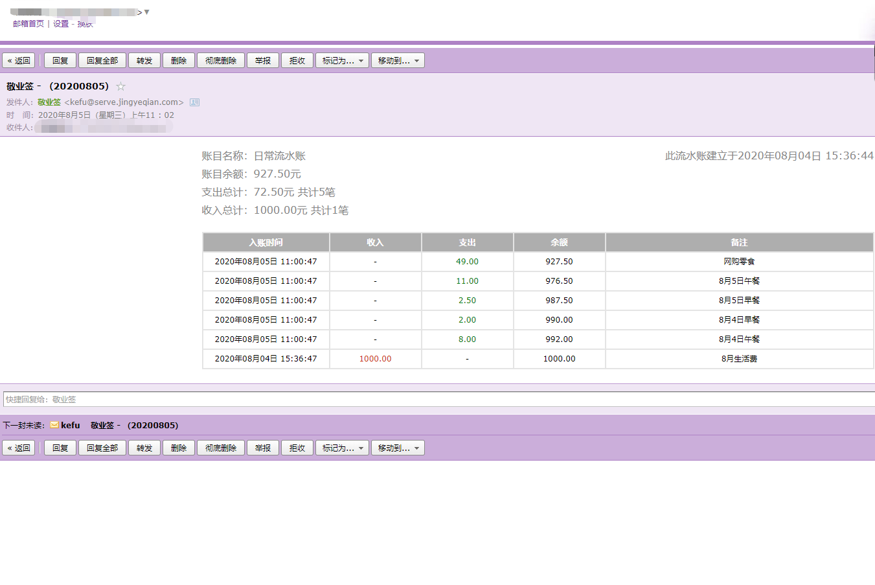875x585 pixels.
Task: Click 转发 in toolbar above the message
Action: tap(144, 60)
